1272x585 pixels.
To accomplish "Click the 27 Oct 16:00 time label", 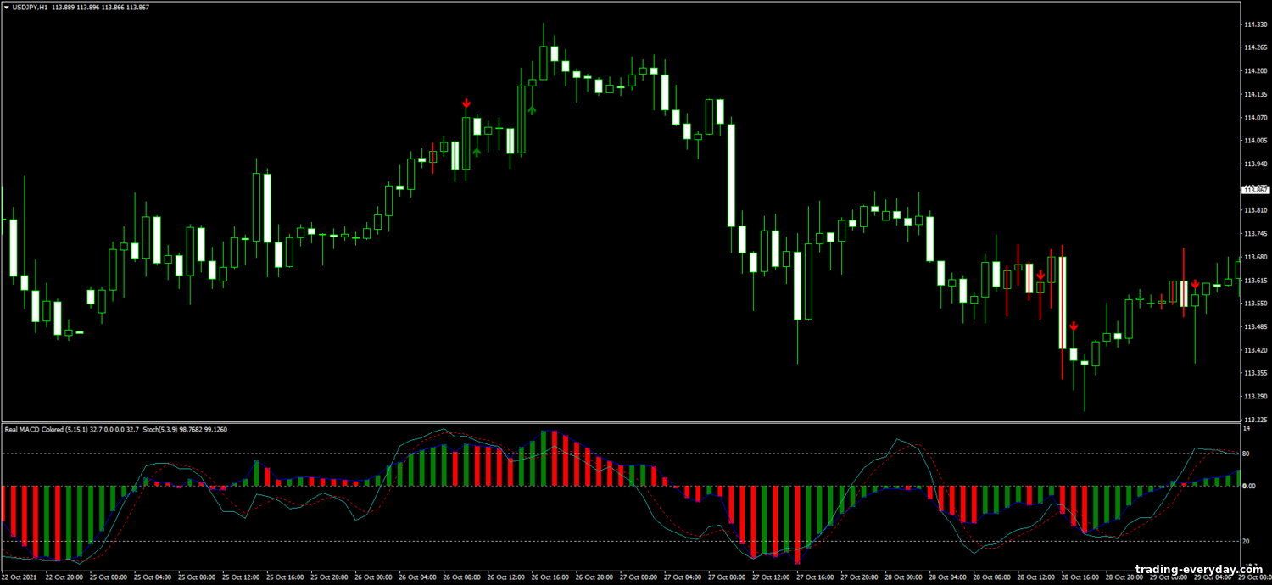I will [813, 577].
